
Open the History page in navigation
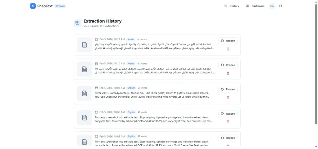[232, 6]
